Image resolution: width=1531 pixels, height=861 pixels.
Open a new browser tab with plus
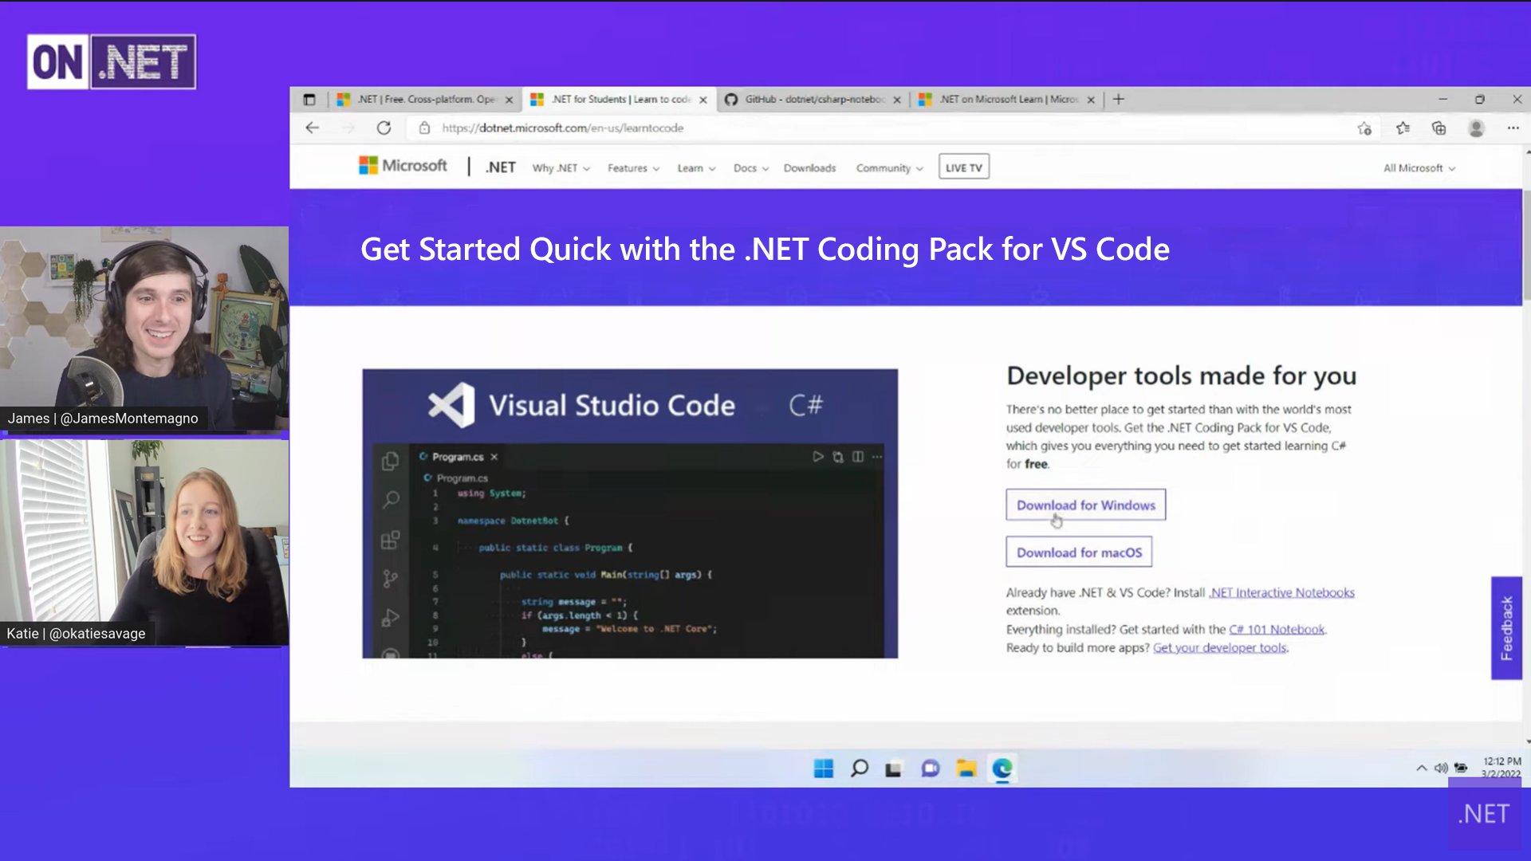pos(1119,99)
